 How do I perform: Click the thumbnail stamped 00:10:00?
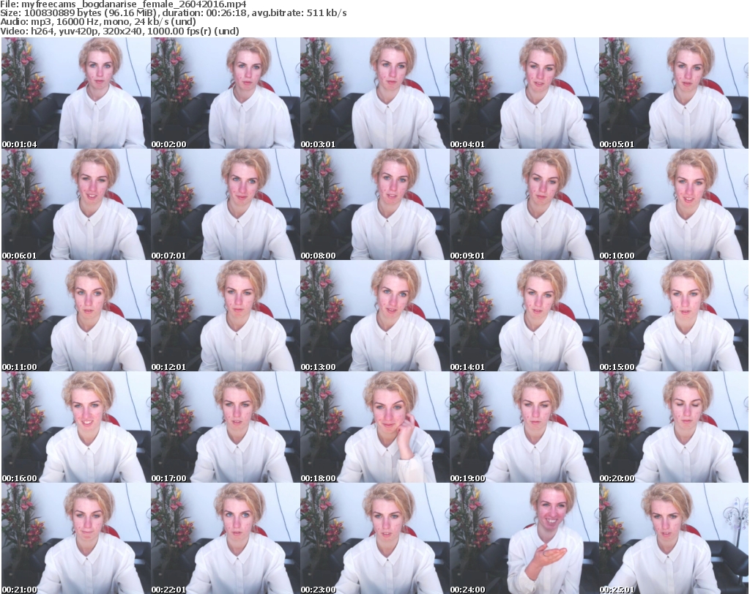674,204
